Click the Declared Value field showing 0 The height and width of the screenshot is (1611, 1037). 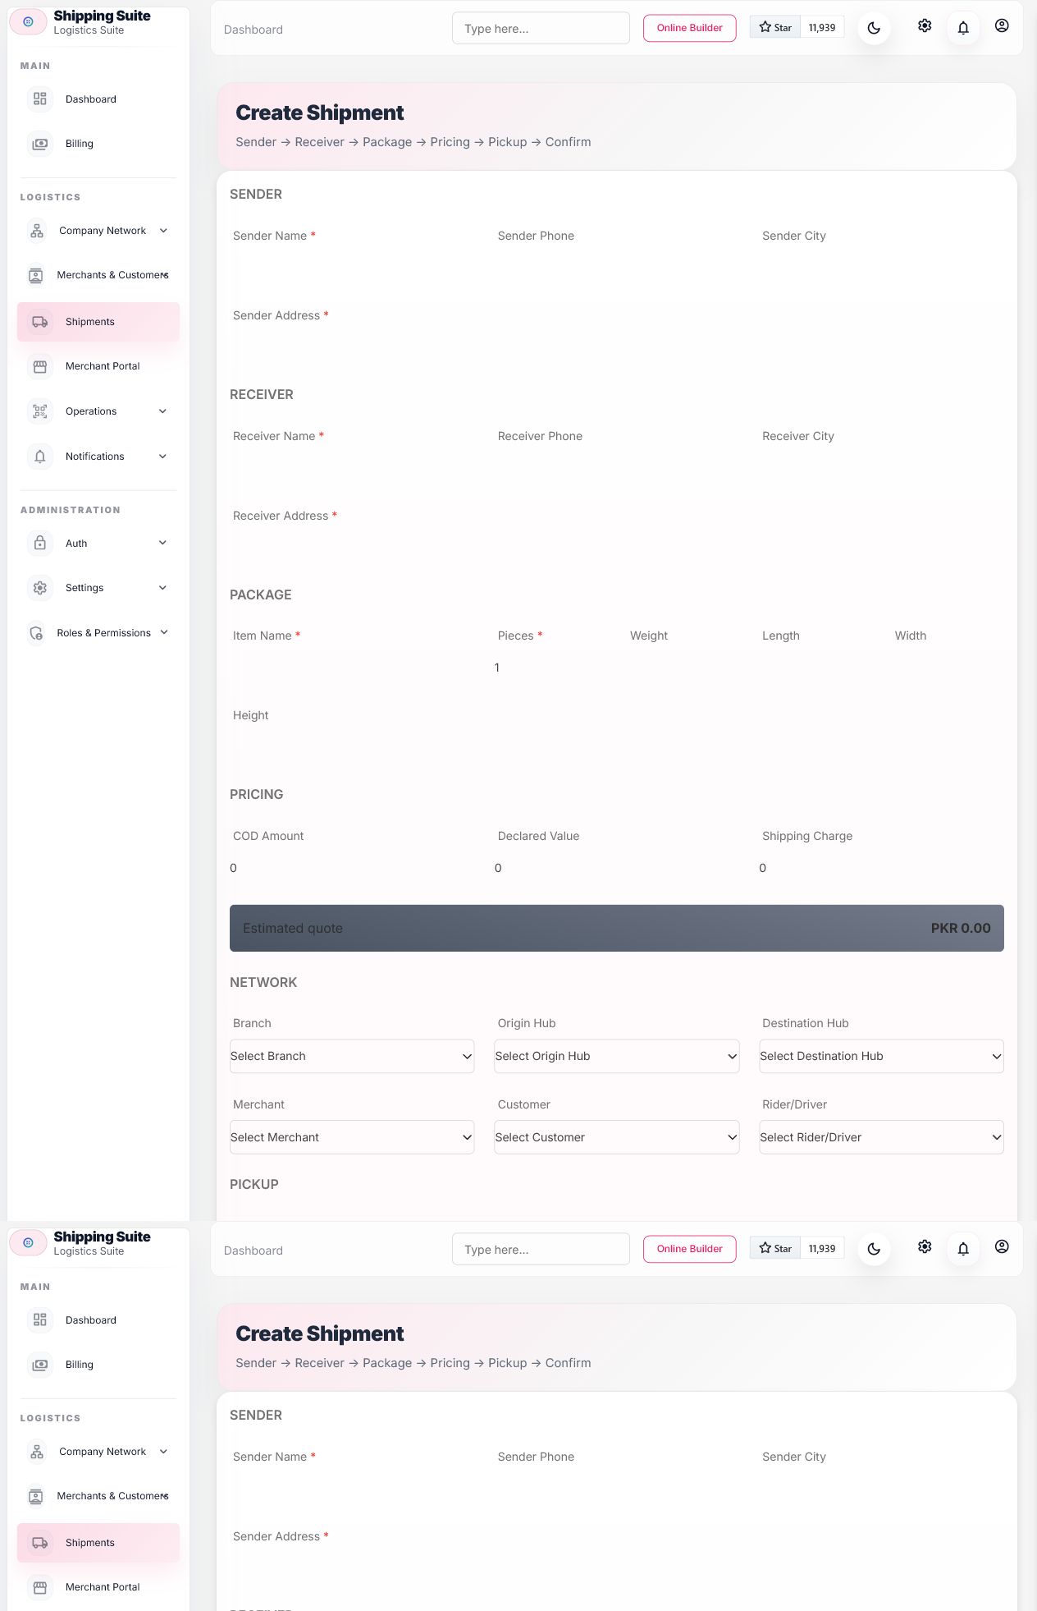pos(617,868)
